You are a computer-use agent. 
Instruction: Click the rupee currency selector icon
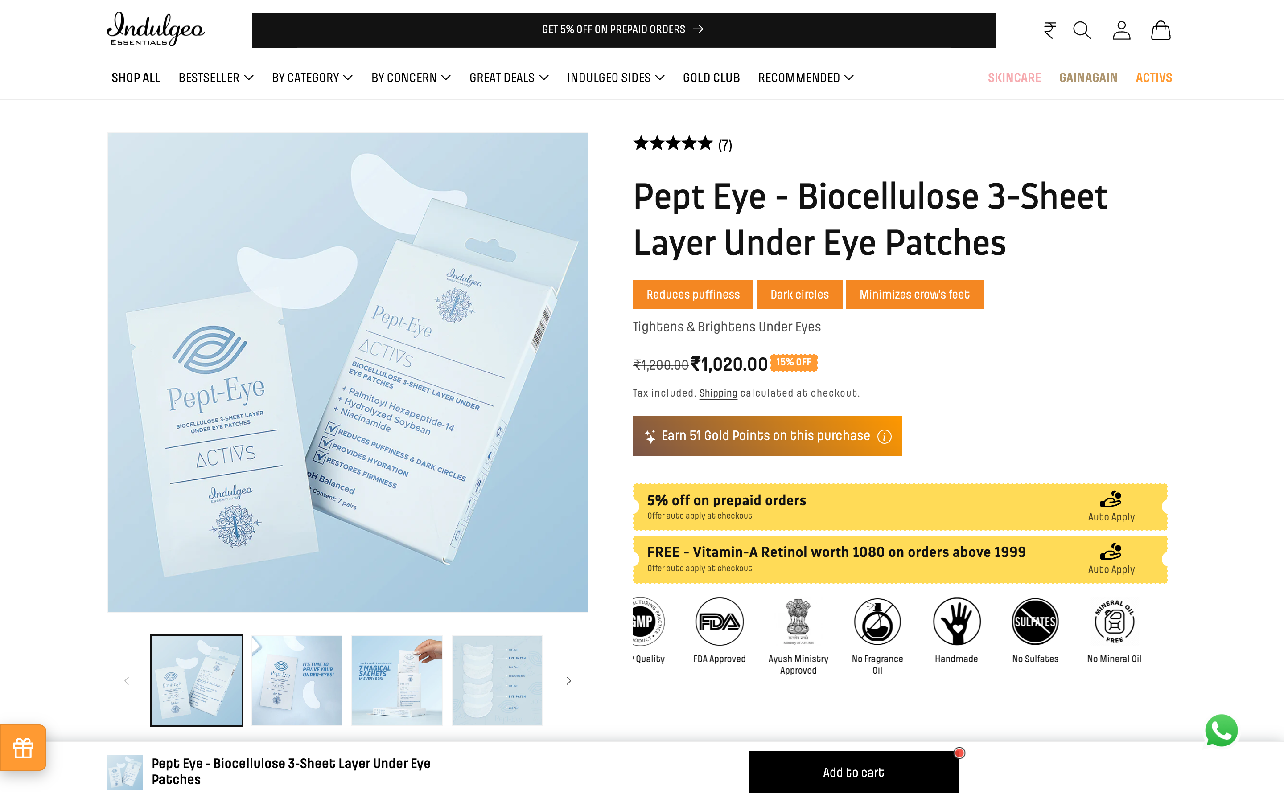[1049, 30]
